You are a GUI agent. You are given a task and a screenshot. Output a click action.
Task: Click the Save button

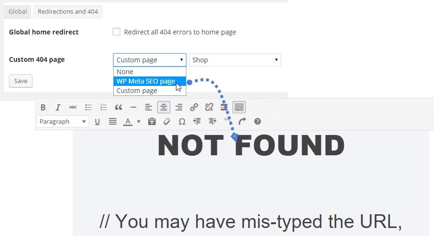coord(21,81)
